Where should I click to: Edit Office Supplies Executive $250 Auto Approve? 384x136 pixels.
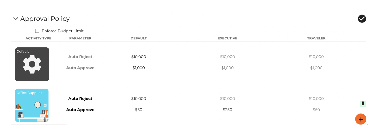228,109
